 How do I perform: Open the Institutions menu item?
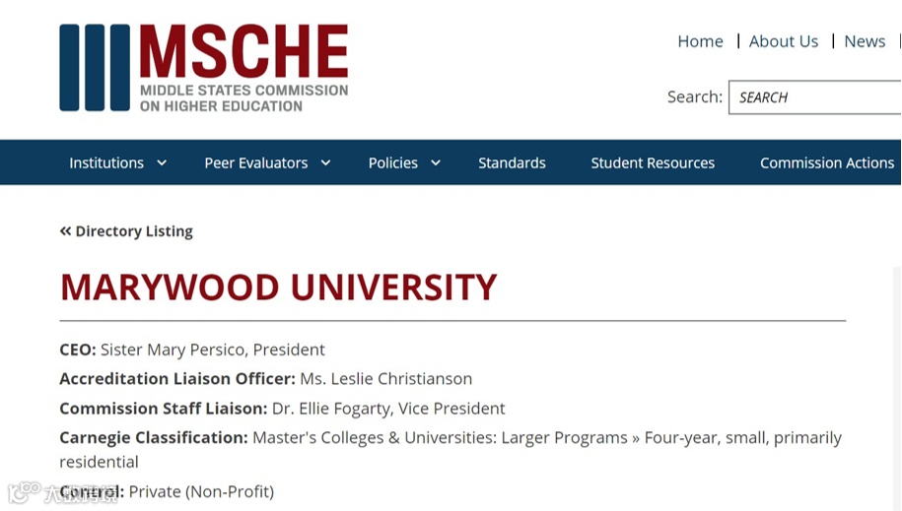(106, 163)
